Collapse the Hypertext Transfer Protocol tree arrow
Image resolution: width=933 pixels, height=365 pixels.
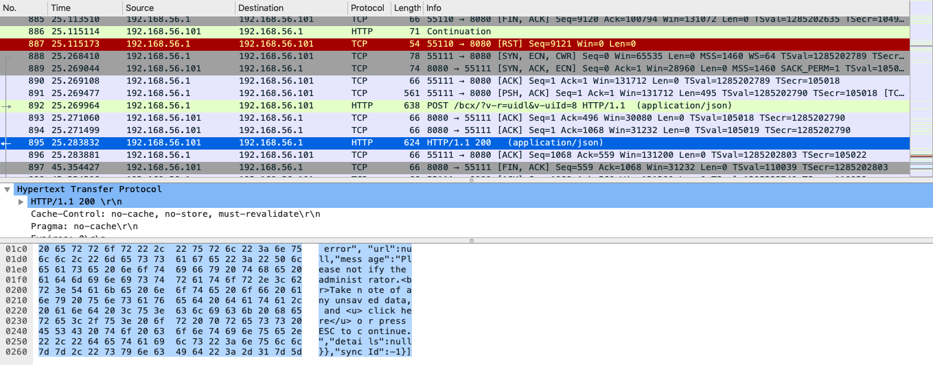[7, 189]
